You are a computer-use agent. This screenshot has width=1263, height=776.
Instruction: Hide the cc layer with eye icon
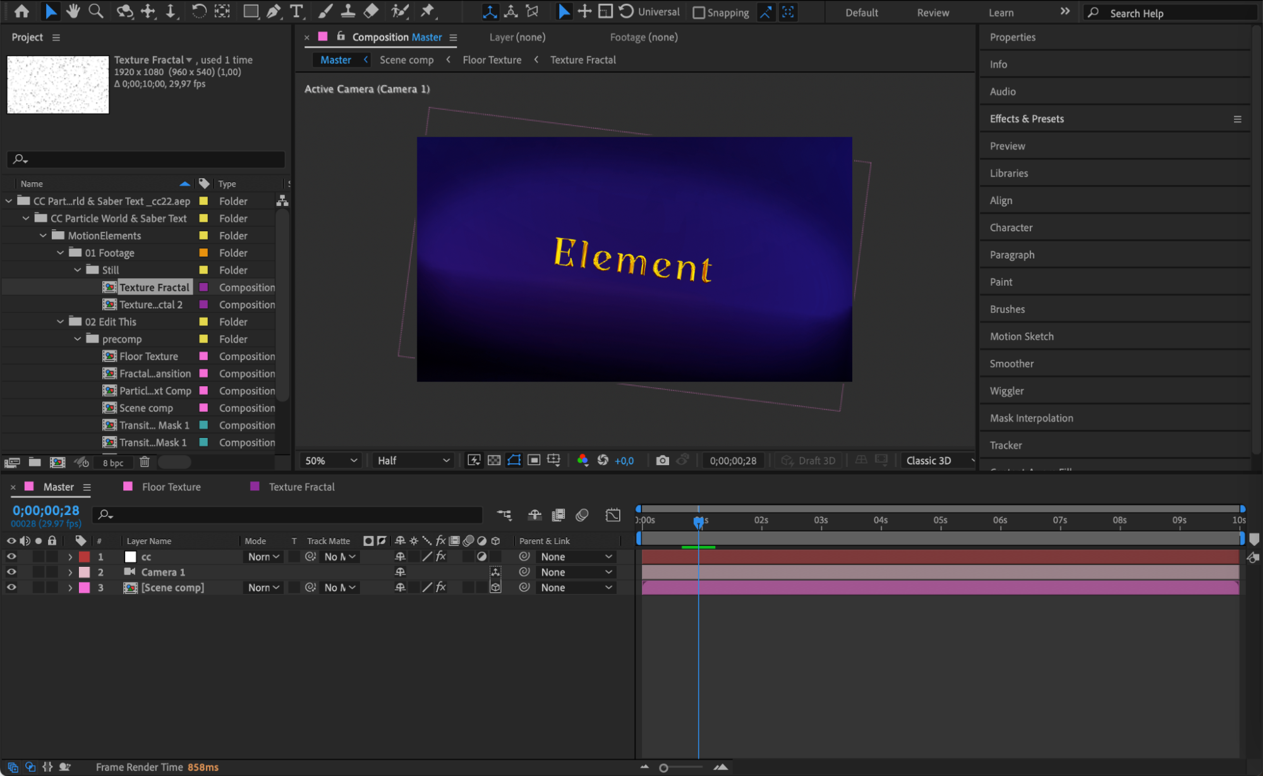[x=11, y=557]
